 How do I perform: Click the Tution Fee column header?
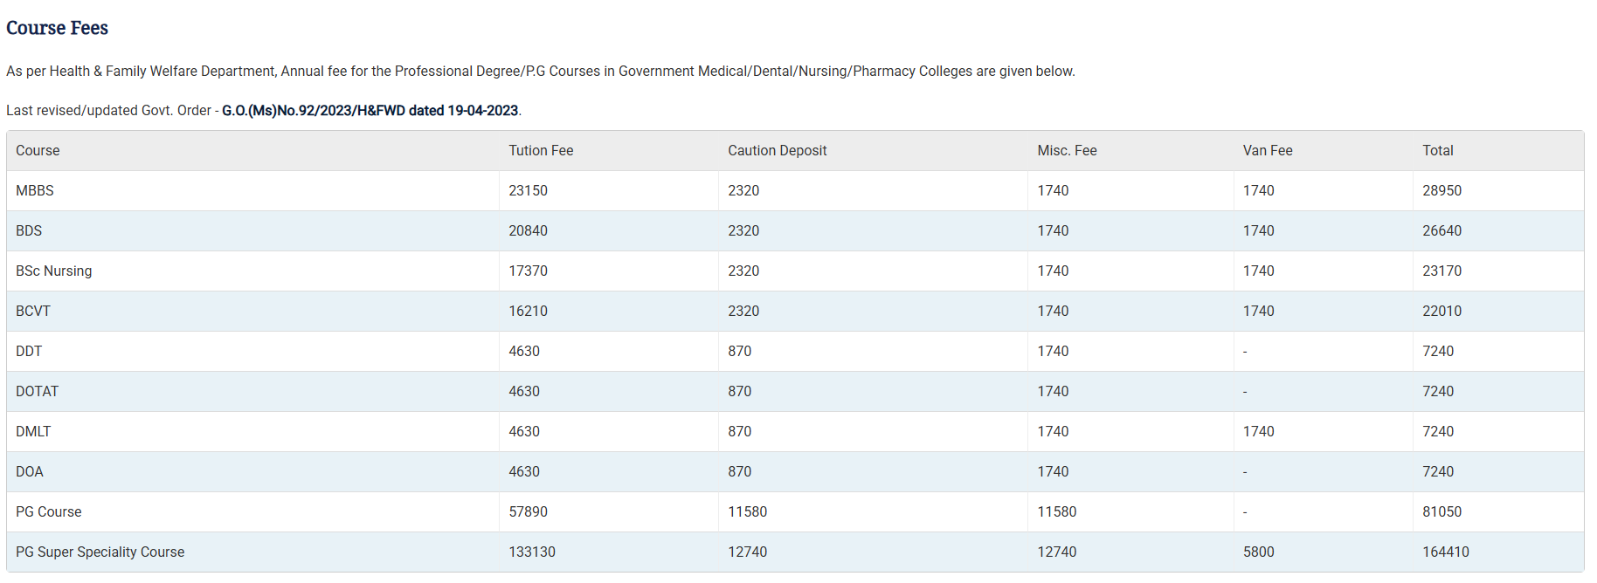541,151
